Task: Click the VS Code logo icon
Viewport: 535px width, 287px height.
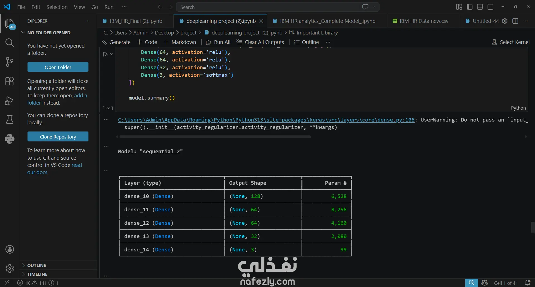Action: pyautogui.click(x=8, y=7)
